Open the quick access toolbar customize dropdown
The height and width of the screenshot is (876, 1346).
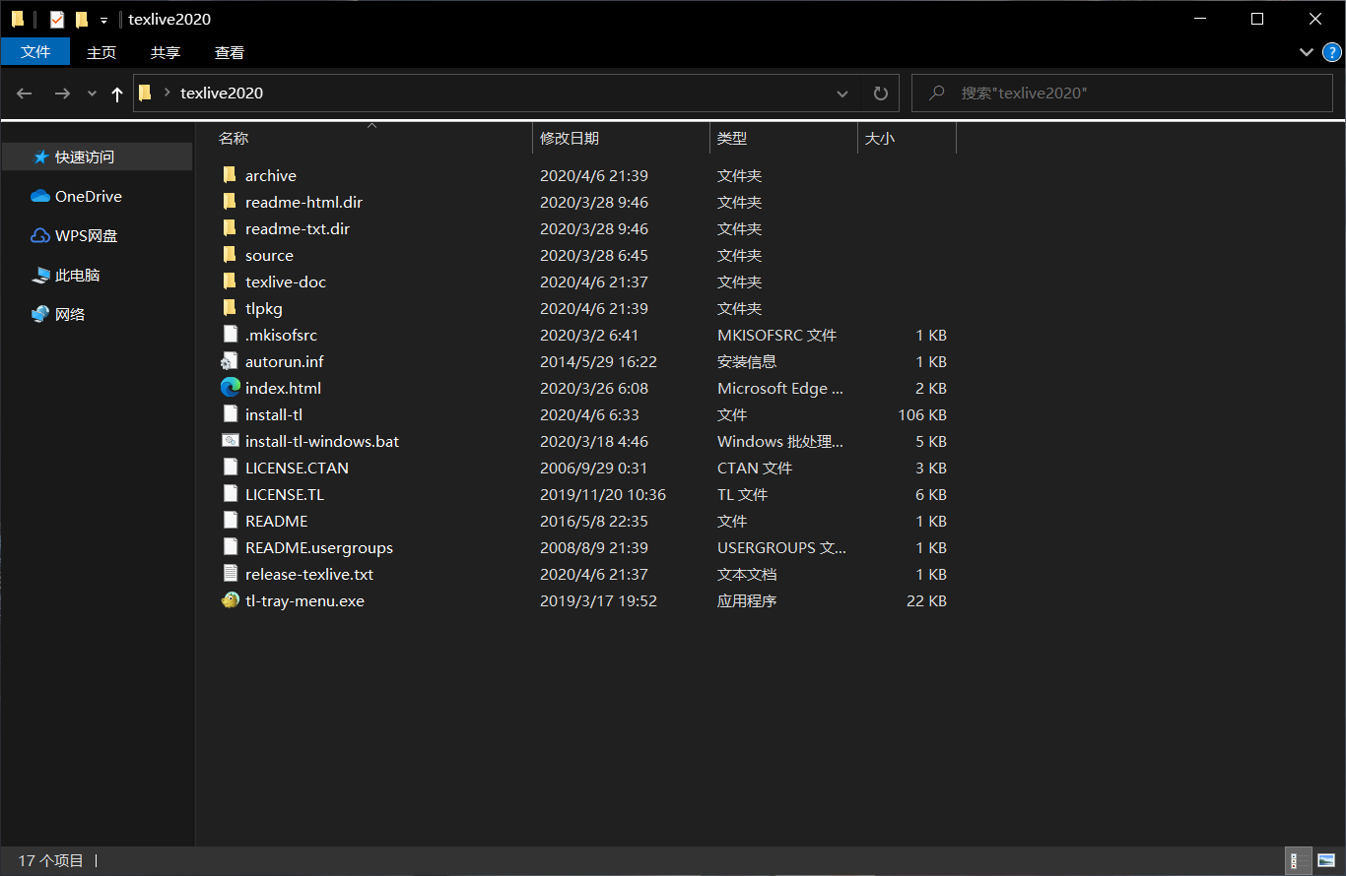(103, 20)
